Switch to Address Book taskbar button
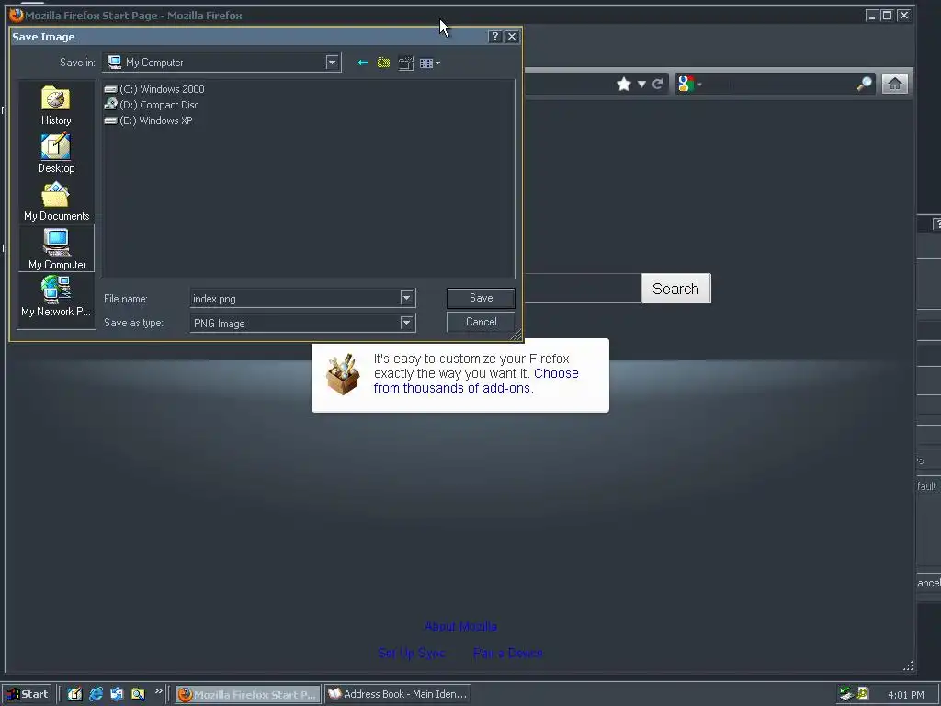 [398, 694]
